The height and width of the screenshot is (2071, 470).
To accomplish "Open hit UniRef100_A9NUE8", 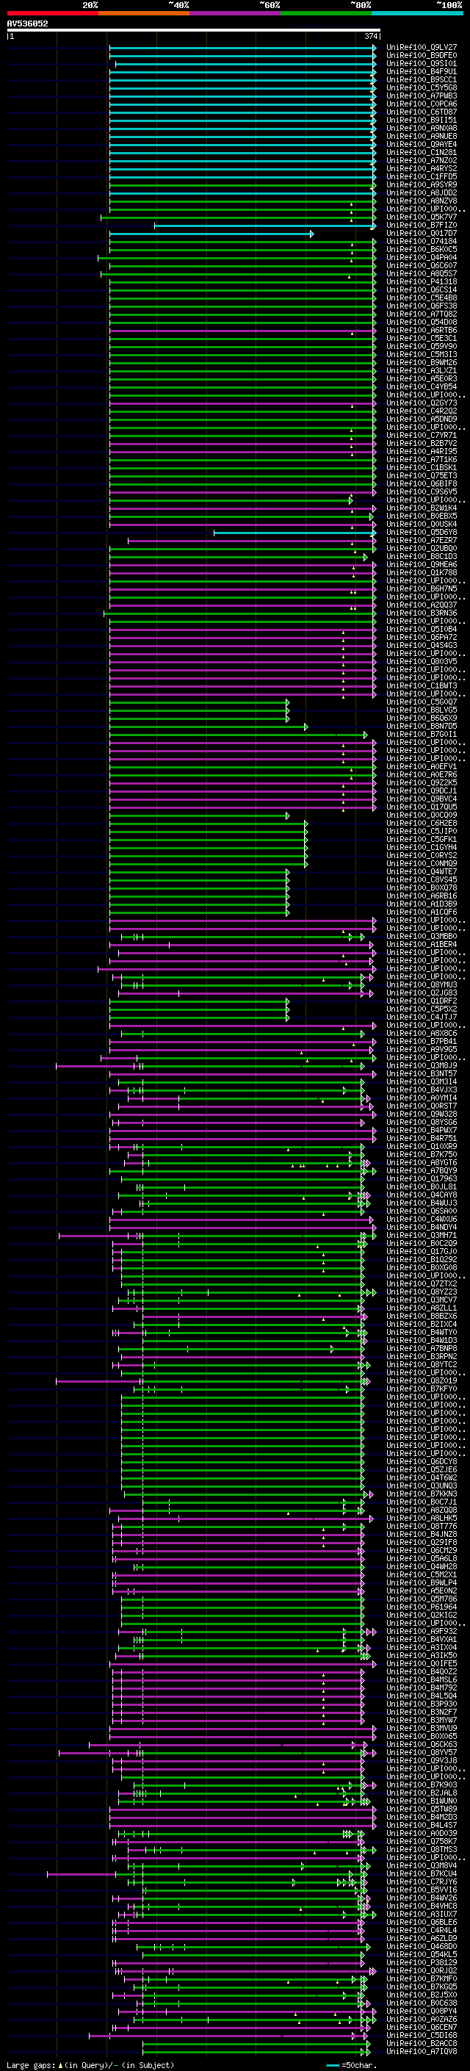I will 422,136.
